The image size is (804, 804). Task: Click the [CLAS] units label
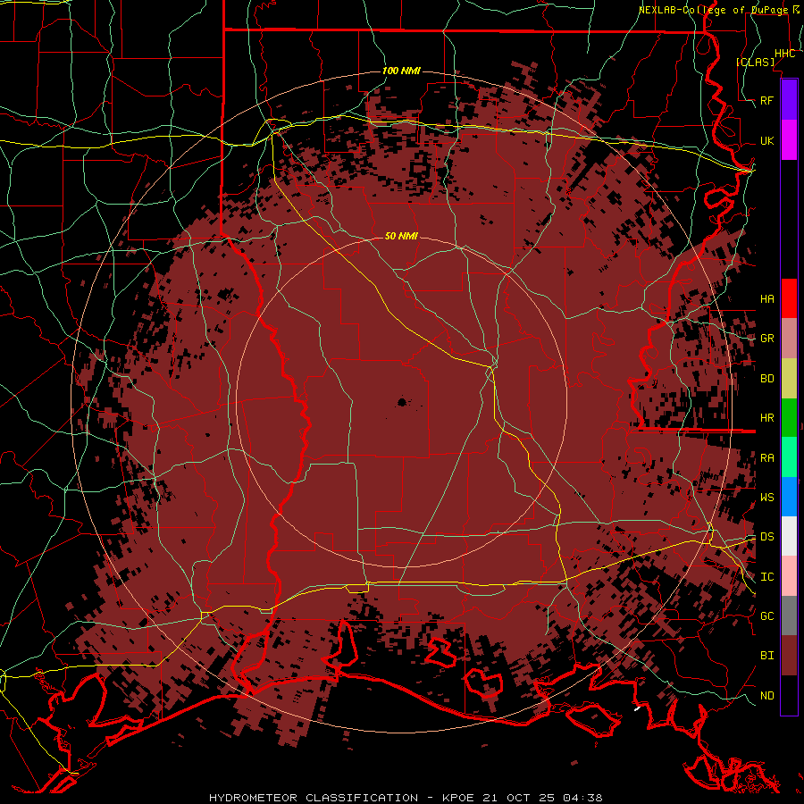pyautogui.click(x=755, y=63)
